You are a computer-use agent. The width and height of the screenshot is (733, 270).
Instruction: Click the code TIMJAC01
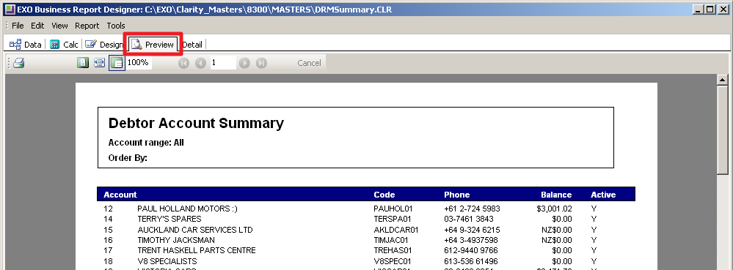pos(391,240)
